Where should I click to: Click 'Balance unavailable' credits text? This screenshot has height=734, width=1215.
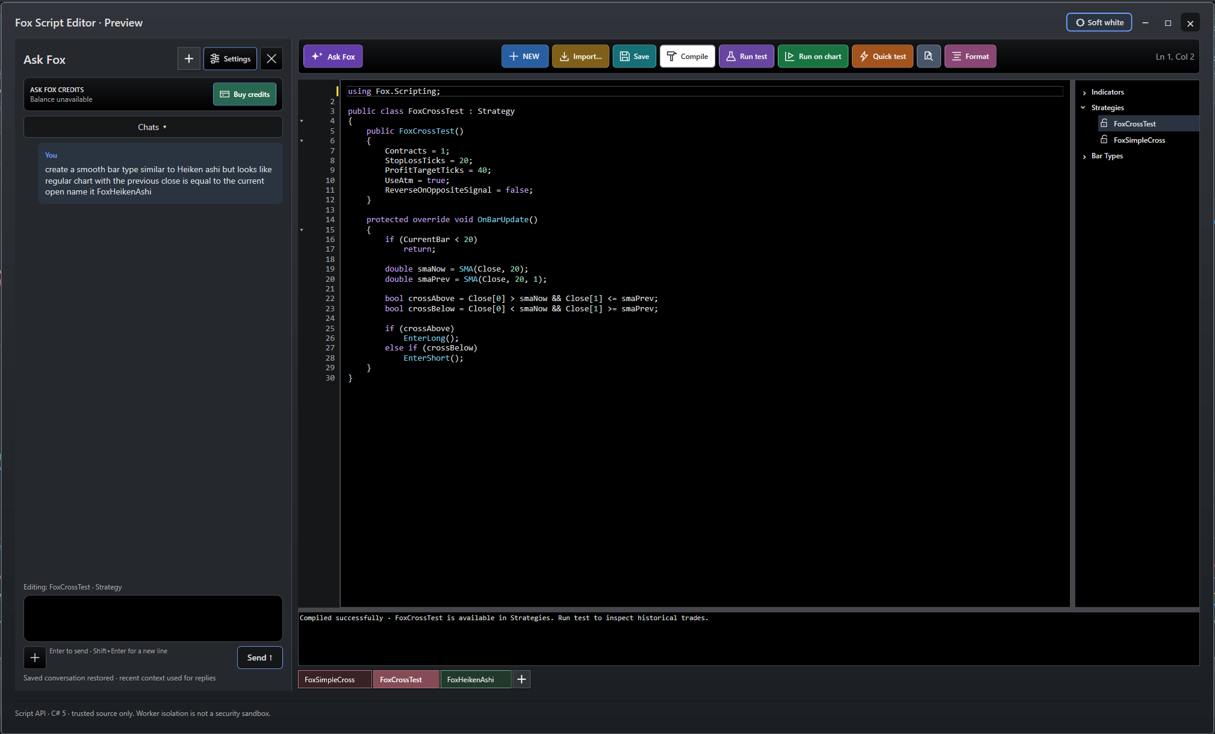(x=61, y=99)
